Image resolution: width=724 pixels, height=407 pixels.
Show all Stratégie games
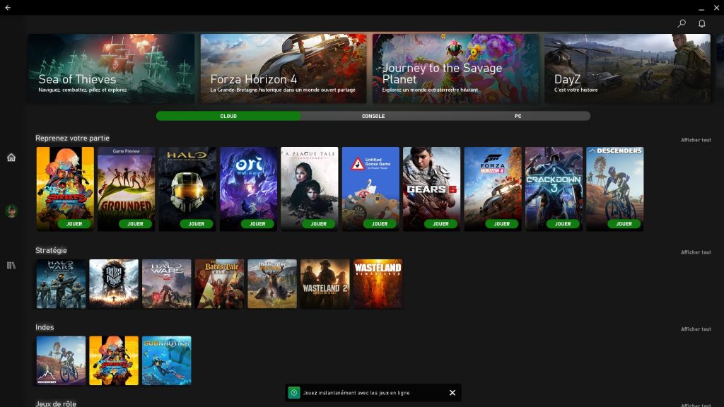696,252
